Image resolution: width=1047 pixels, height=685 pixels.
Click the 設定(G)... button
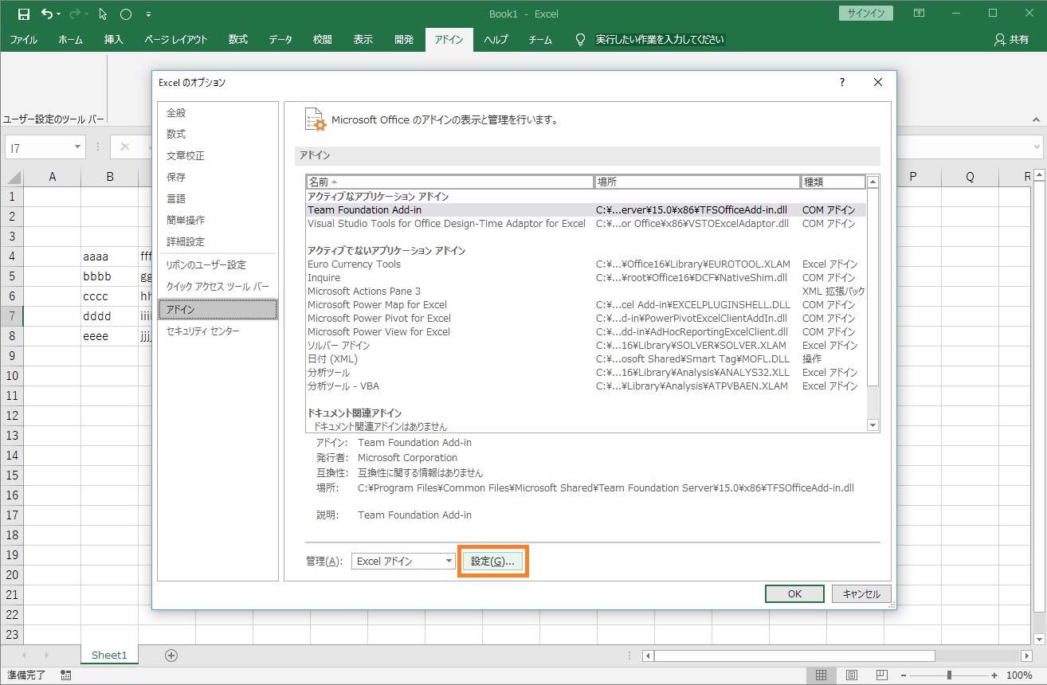[x=493, y=561]
